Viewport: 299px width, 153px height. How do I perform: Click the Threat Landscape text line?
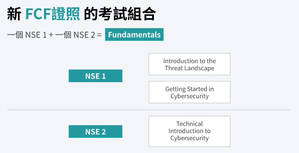coord(190,68)
